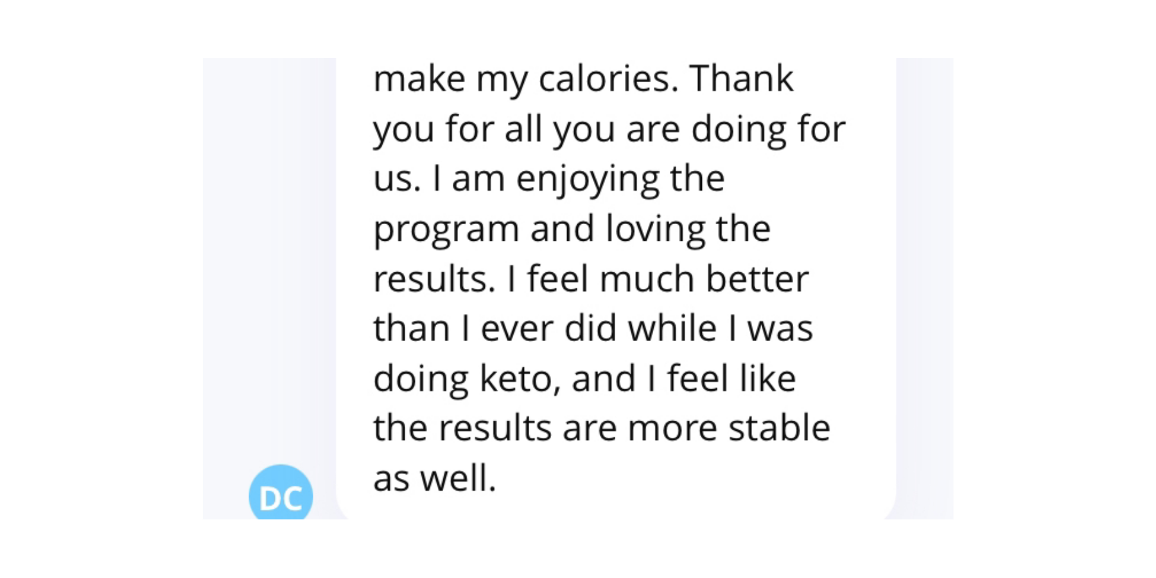Click the word "keto," in the message

[520, 378]
